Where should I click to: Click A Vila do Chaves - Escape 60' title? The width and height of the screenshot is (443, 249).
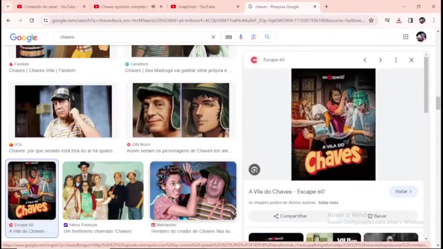(287, 192)
